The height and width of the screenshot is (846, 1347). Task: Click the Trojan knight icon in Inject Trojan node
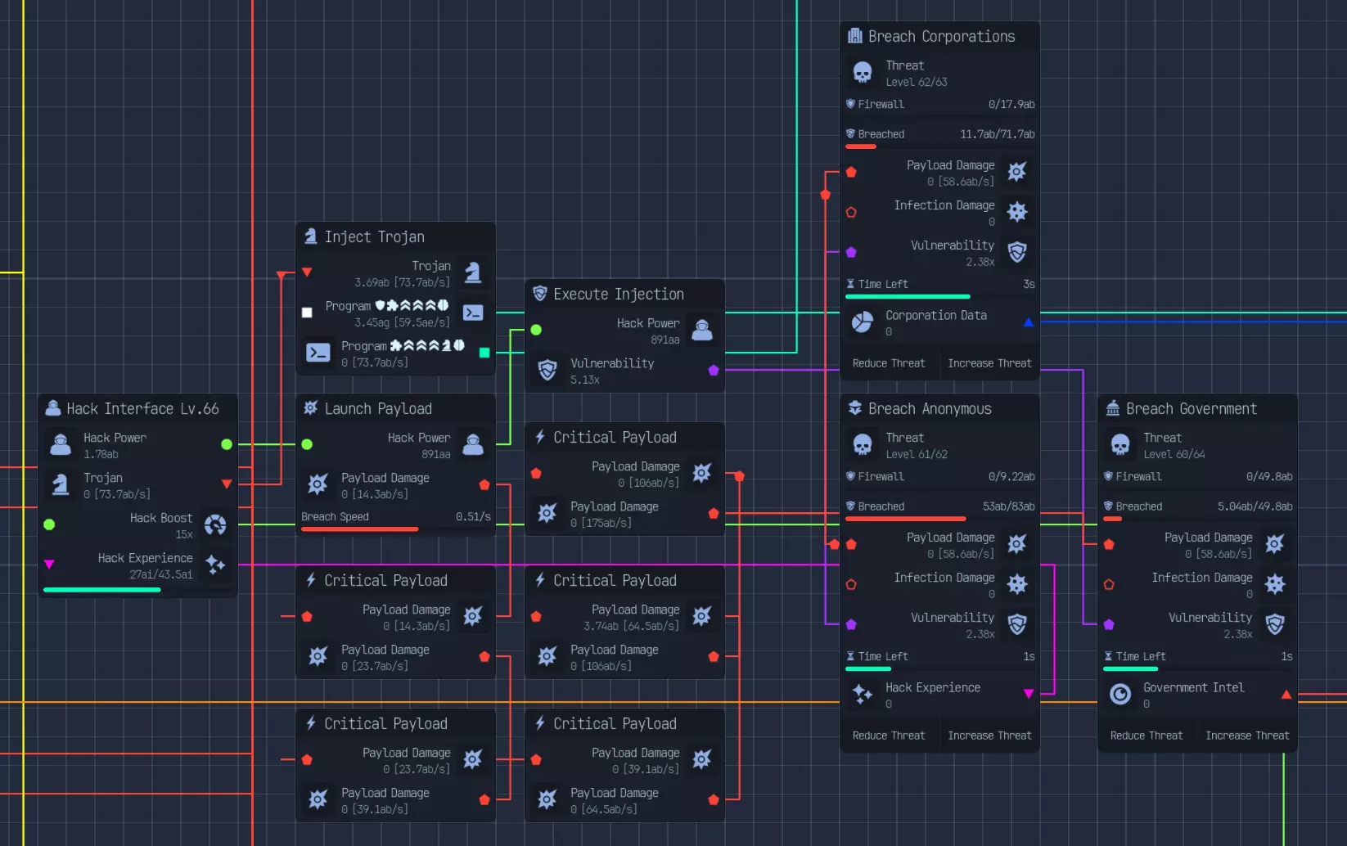tap(473, 273)
